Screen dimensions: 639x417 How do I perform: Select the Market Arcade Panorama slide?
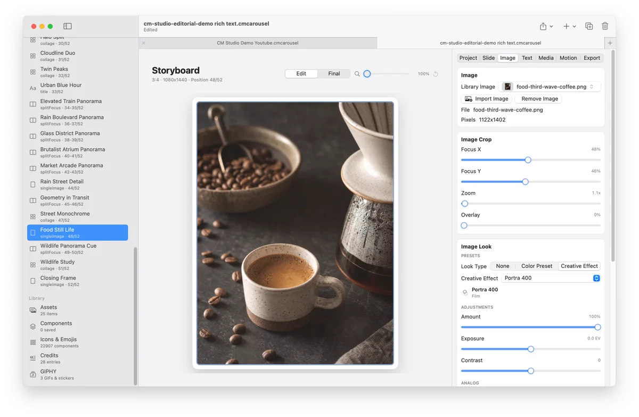[x=78, y=169]
